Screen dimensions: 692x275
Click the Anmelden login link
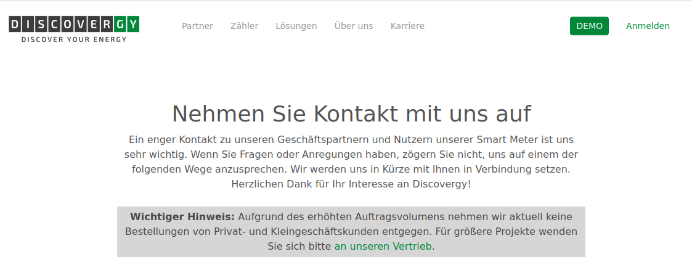648,26
